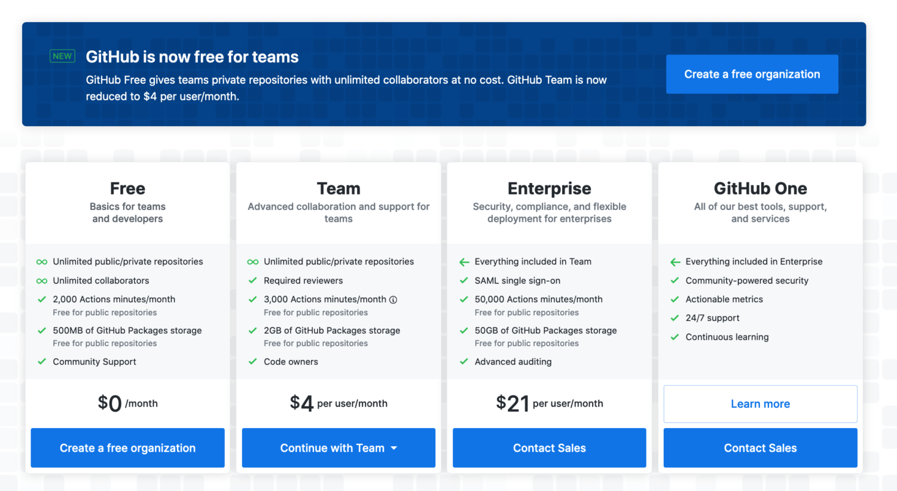Click infinity icon beside Unlimited collaborators
The image size is (897, 491).
tap(42, 280)
